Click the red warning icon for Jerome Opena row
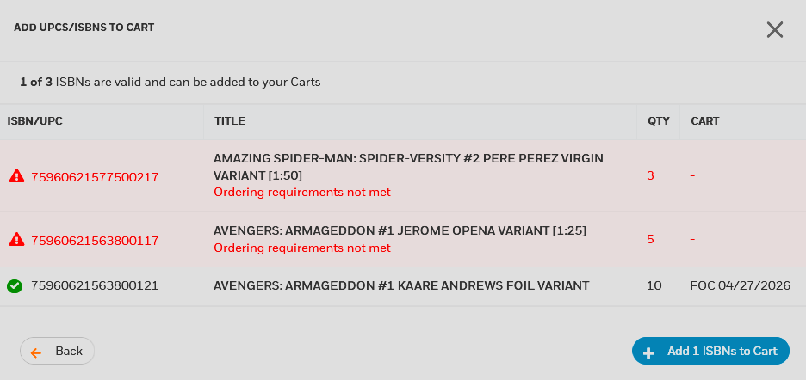Screen dimensions: 806x380 (17, 240)
